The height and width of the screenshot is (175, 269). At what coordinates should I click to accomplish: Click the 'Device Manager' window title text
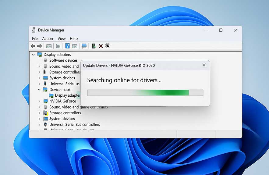click(51, 30)
